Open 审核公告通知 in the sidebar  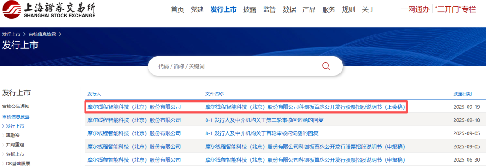(x=16, y=107)
